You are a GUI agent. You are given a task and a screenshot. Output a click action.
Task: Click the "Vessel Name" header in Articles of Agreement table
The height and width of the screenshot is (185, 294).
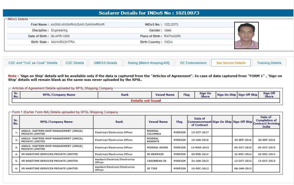point(165,95)
